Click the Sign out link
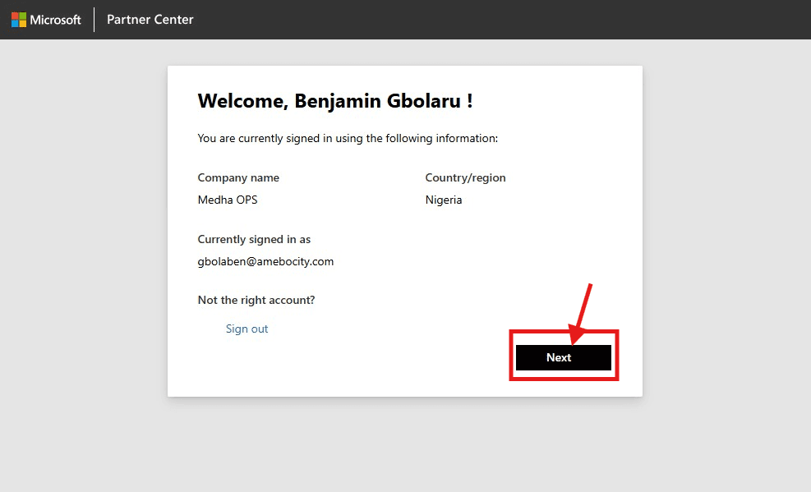Viewport: 811px width, 492px height. click(247, 329)
